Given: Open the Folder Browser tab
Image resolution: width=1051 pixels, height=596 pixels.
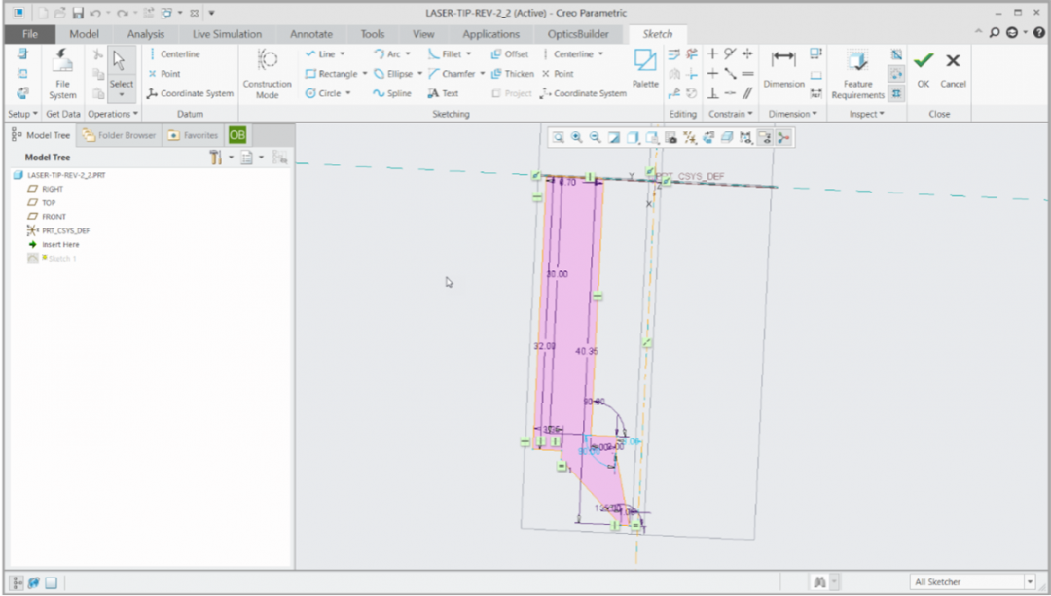Looking at the screenshot, I should pyautogui.click(x=119, y=135).
